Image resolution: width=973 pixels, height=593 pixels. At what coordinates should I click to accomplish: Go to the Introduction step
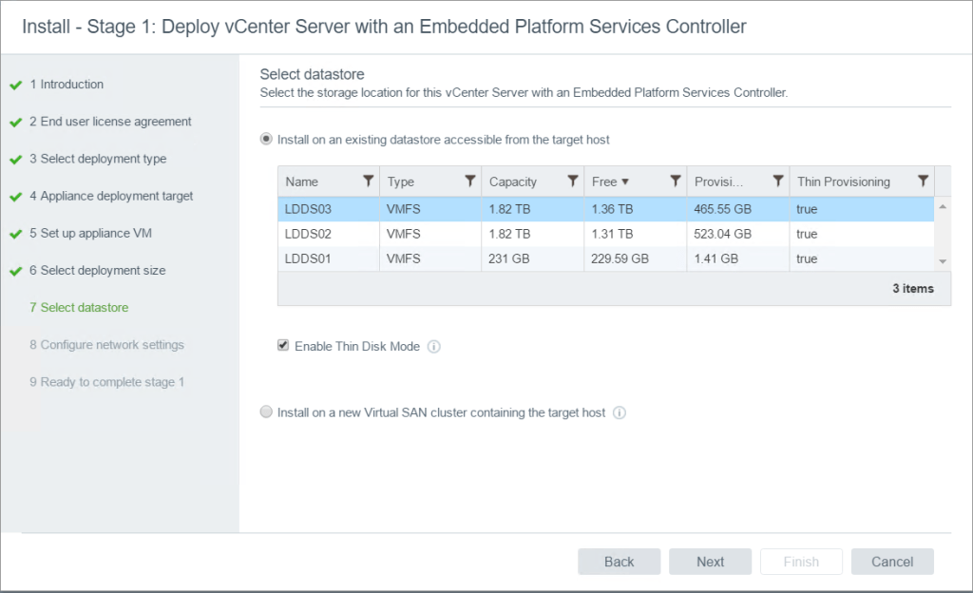[x=67, y=84]
